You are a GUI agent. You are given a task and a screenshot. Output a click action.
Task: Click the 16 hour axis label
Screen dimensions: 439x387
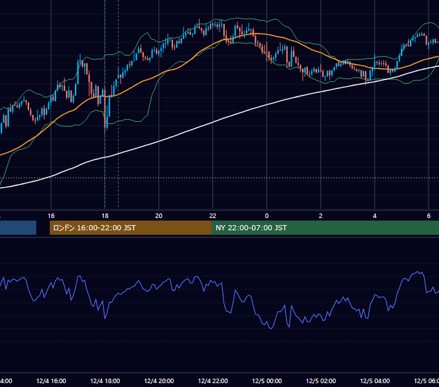coord(51,216)
